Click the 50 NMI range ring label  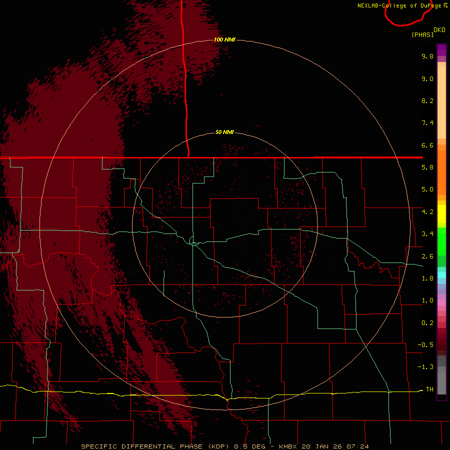point(224,132)
